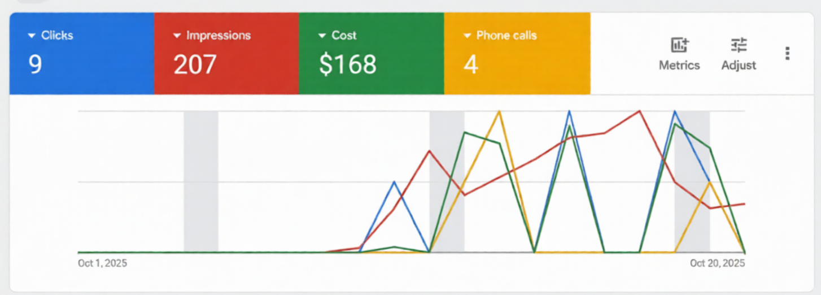
Task: Open the Phone calls dropdown arrow
Action: (468, 36)
